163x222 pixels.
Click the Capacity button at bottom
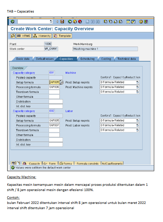point(32,163)
